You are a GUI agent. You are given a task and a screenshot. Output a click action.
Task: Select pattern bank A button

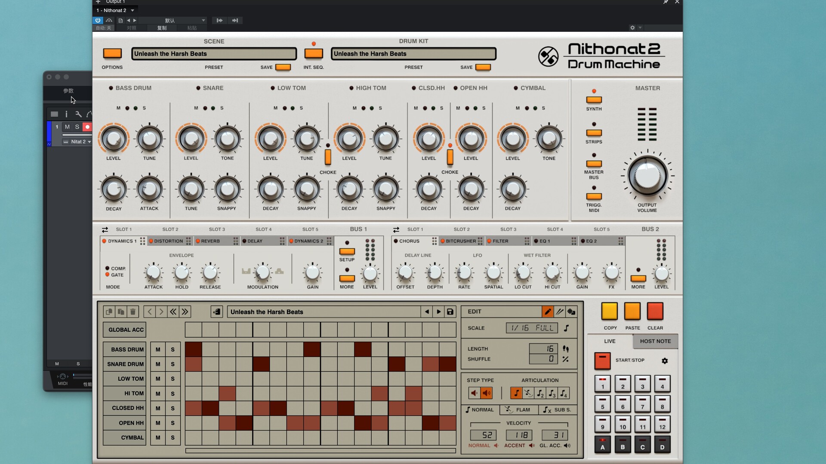pos(602,445)
